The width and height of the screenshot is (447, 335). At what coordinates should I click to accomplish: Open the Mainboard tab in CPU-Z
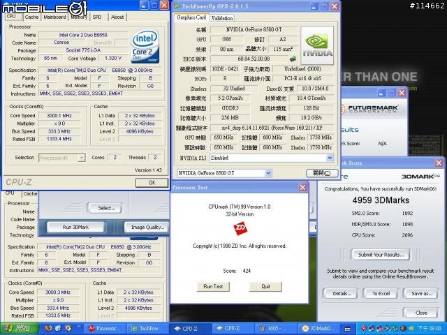54,17
